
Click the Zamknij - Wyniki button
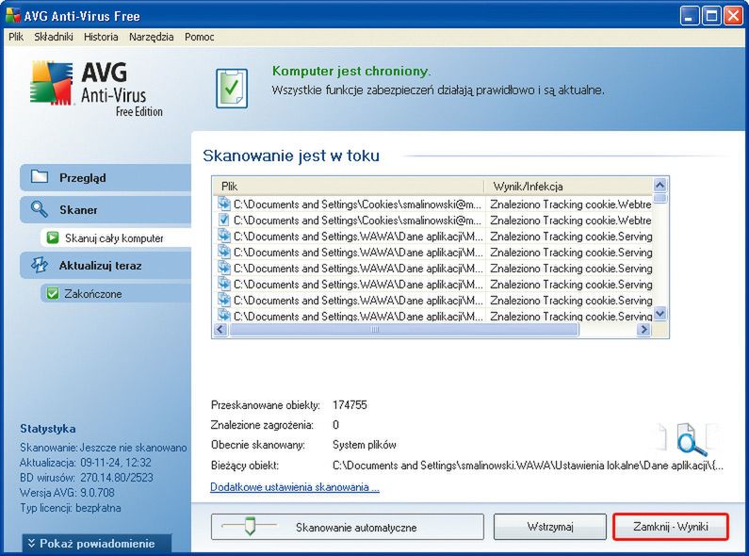pyautogui.click(x=671, y=527)
